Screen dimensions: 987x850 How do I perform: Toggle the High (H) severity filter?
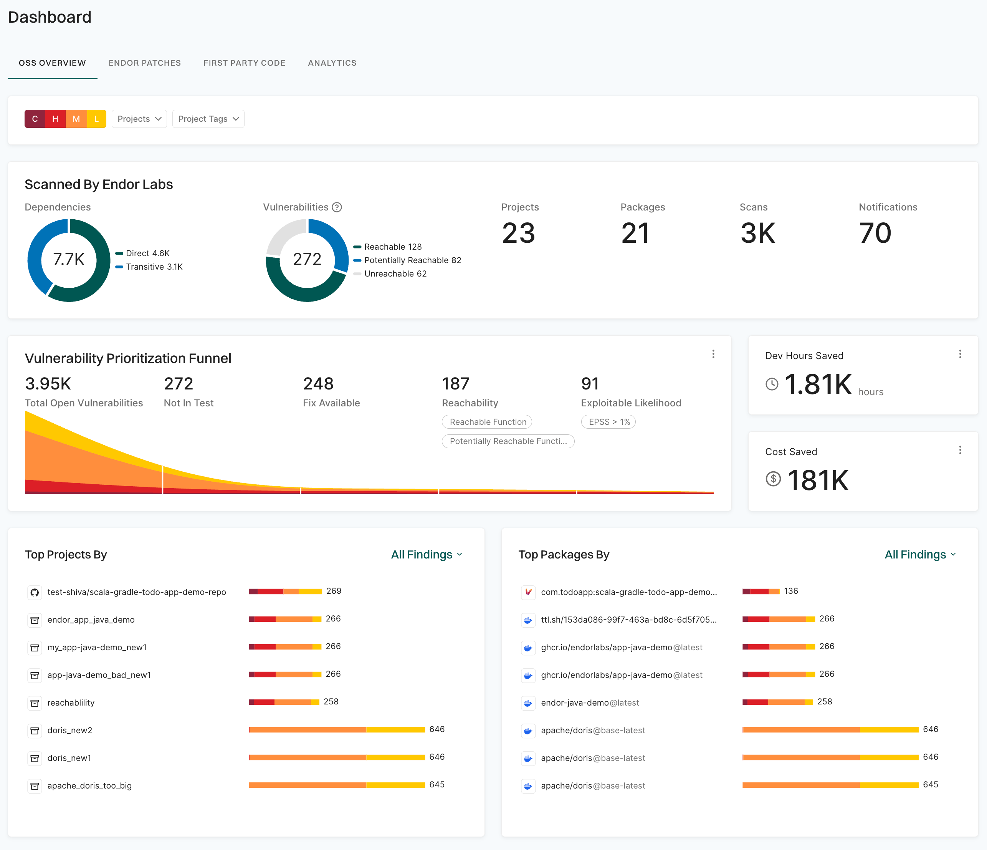click(55, 119)
